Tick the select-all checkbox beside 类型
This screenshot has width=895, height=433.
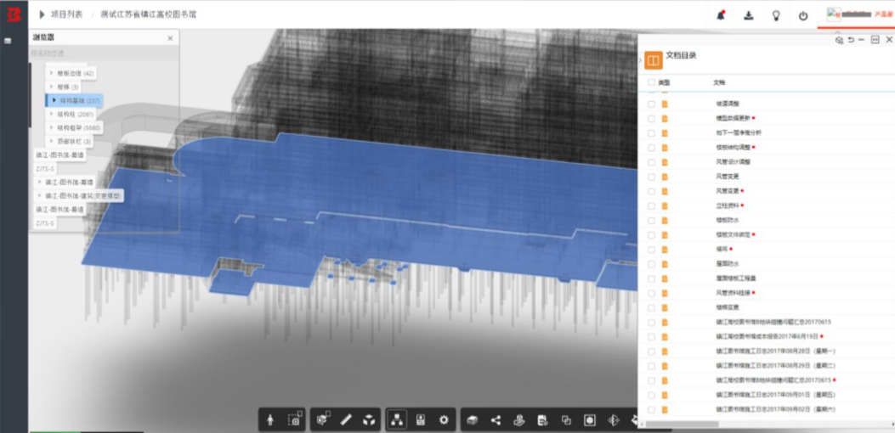pyautogui.click(x=651, y=82)
